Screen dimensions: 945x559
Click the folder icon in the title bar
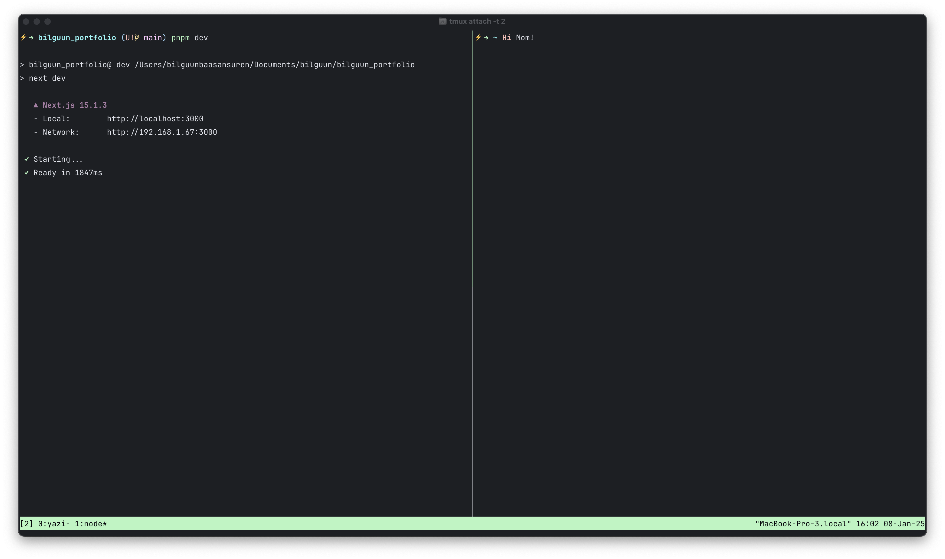[x=442, y=21]
